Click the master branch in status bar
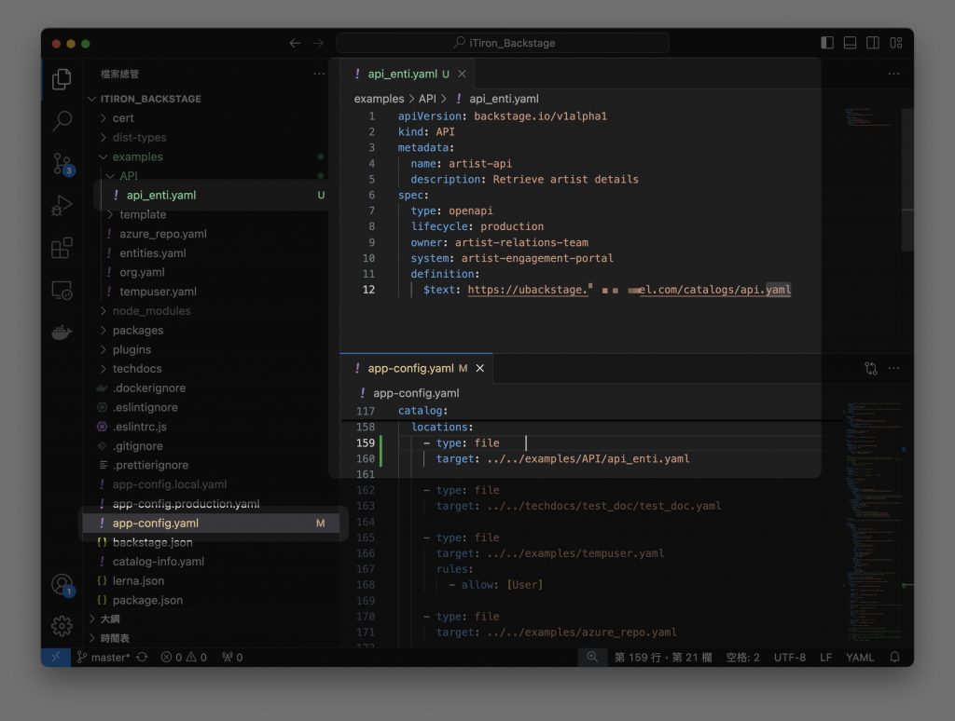Viewport: 955px width, 721px height. [x=104, y=657]
